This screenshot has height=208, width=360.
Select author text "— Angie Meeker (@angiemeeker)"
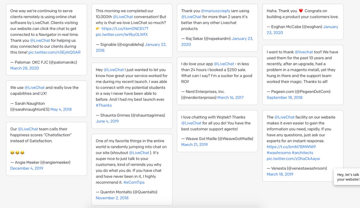pos(40,162)
